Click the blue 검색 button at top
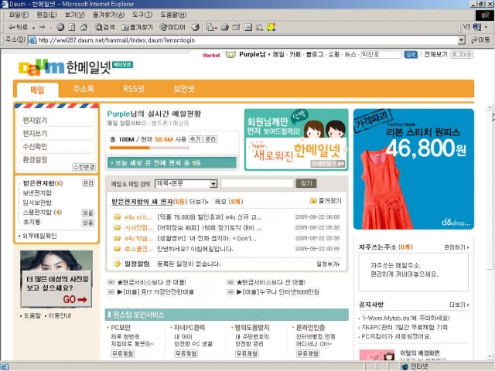The width and height of the screenshot is (495, 371). point(411,55)
